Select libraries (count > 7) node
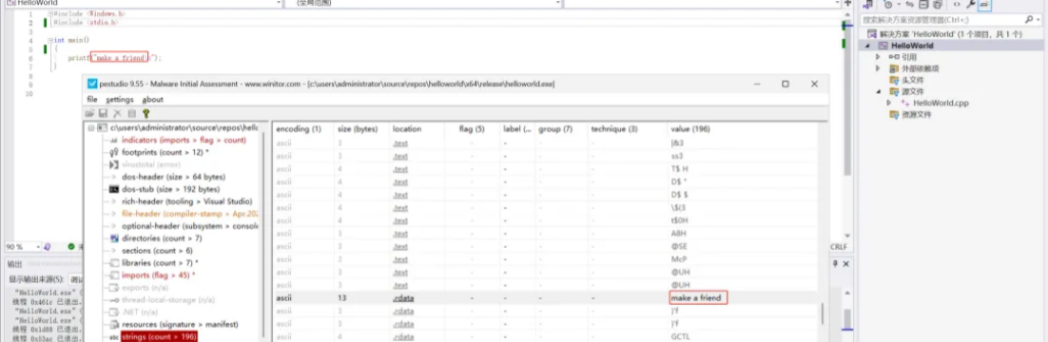Image resolution: width=1048 pixels, height=342 pixels. (161, 262)
